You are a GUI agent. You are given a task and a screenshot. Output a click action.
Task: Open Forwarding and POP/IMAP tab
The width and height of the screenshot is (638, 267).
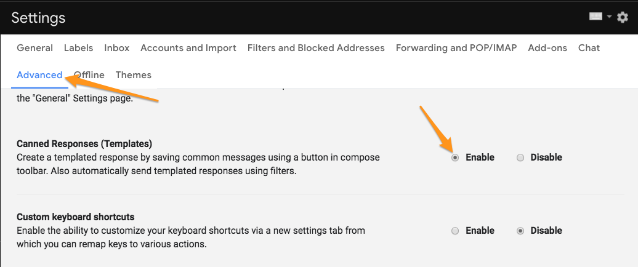click(x=456, y=48)
